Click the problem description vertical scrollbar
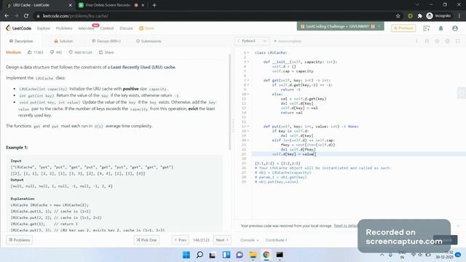The width and height of the screenshot is (466, 262). [x=230, y=103]
